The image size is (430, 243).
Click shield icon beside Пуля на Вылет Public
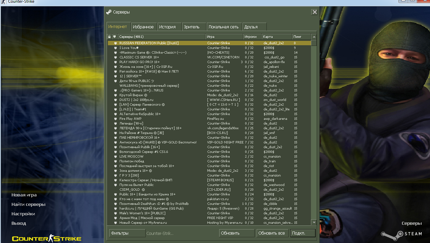click(x=115, y=185)
